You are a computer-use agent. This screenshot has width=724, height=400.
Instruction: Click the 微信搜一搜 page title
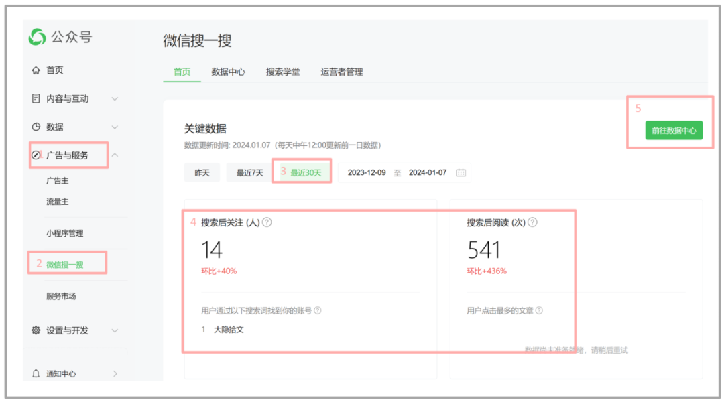pyautogui.click(x=197, y=40)
